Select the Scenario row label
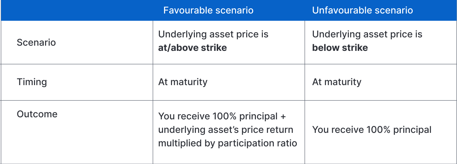The height and width of the screenshot is (164, 457). click(x=36, y=43)
